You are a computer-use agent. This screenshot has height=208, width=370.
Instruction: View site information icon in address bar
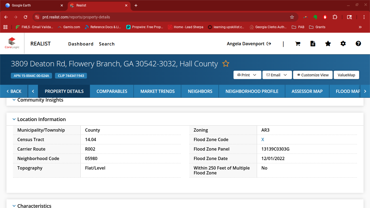coord(37,17)
